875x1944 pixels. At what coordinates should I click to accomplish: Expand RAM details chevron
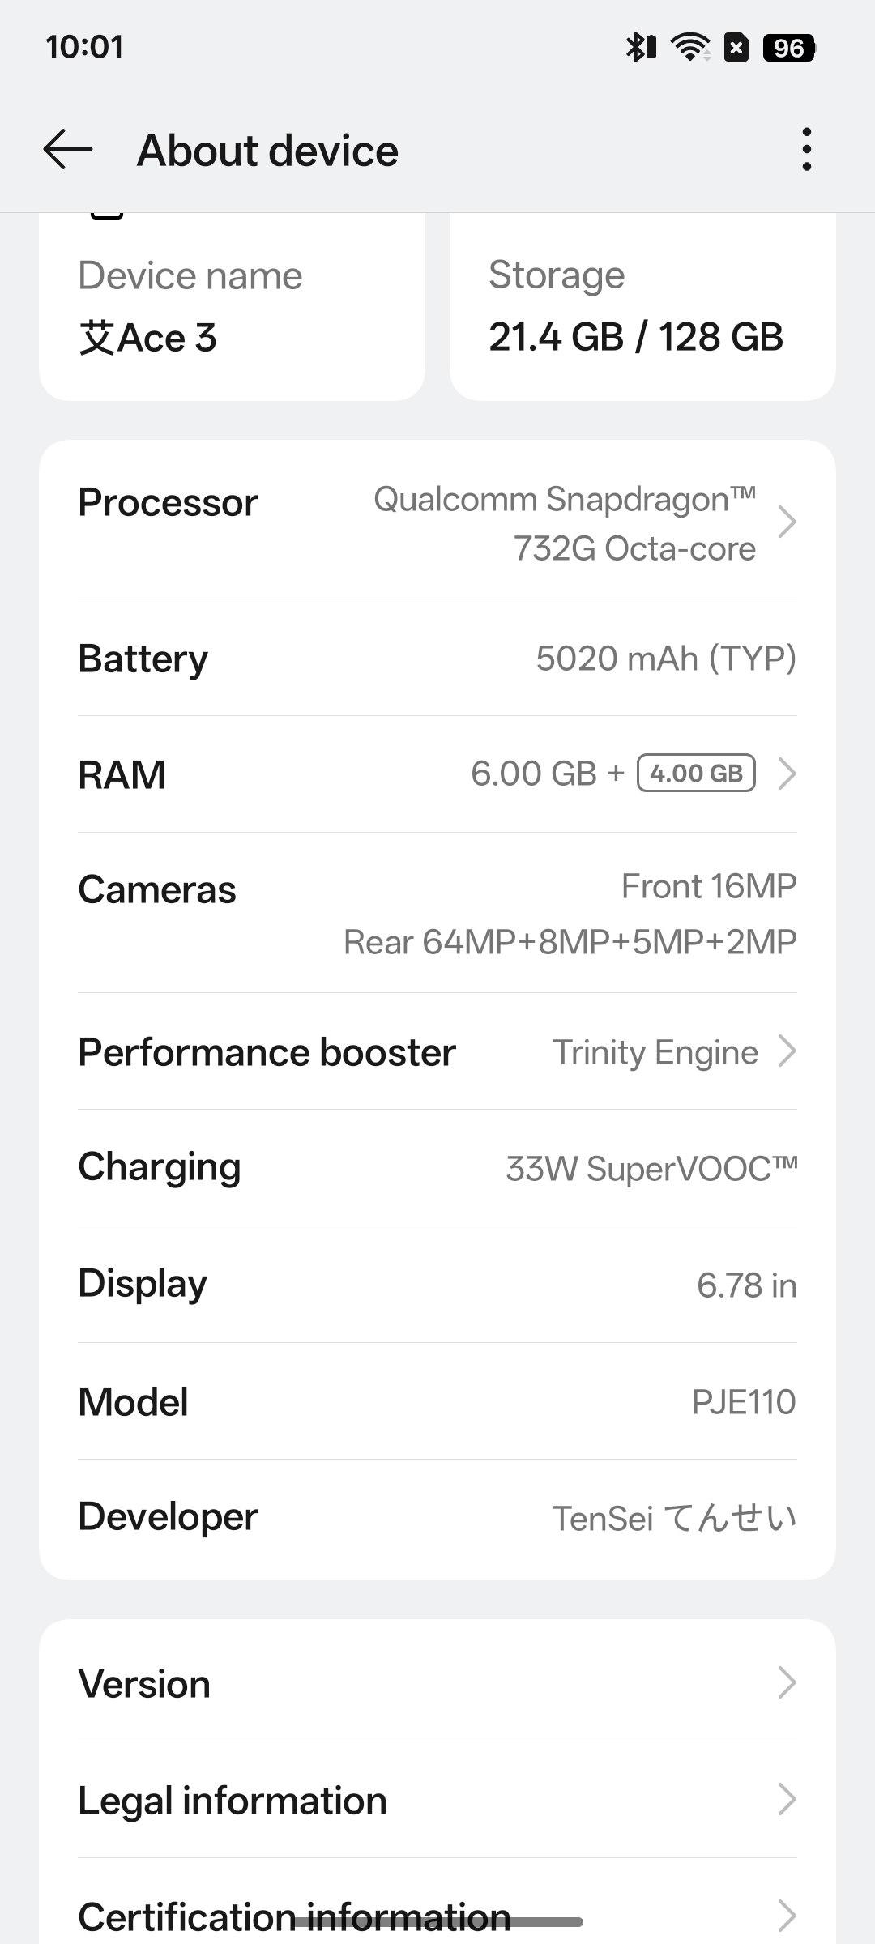[786, 774]
